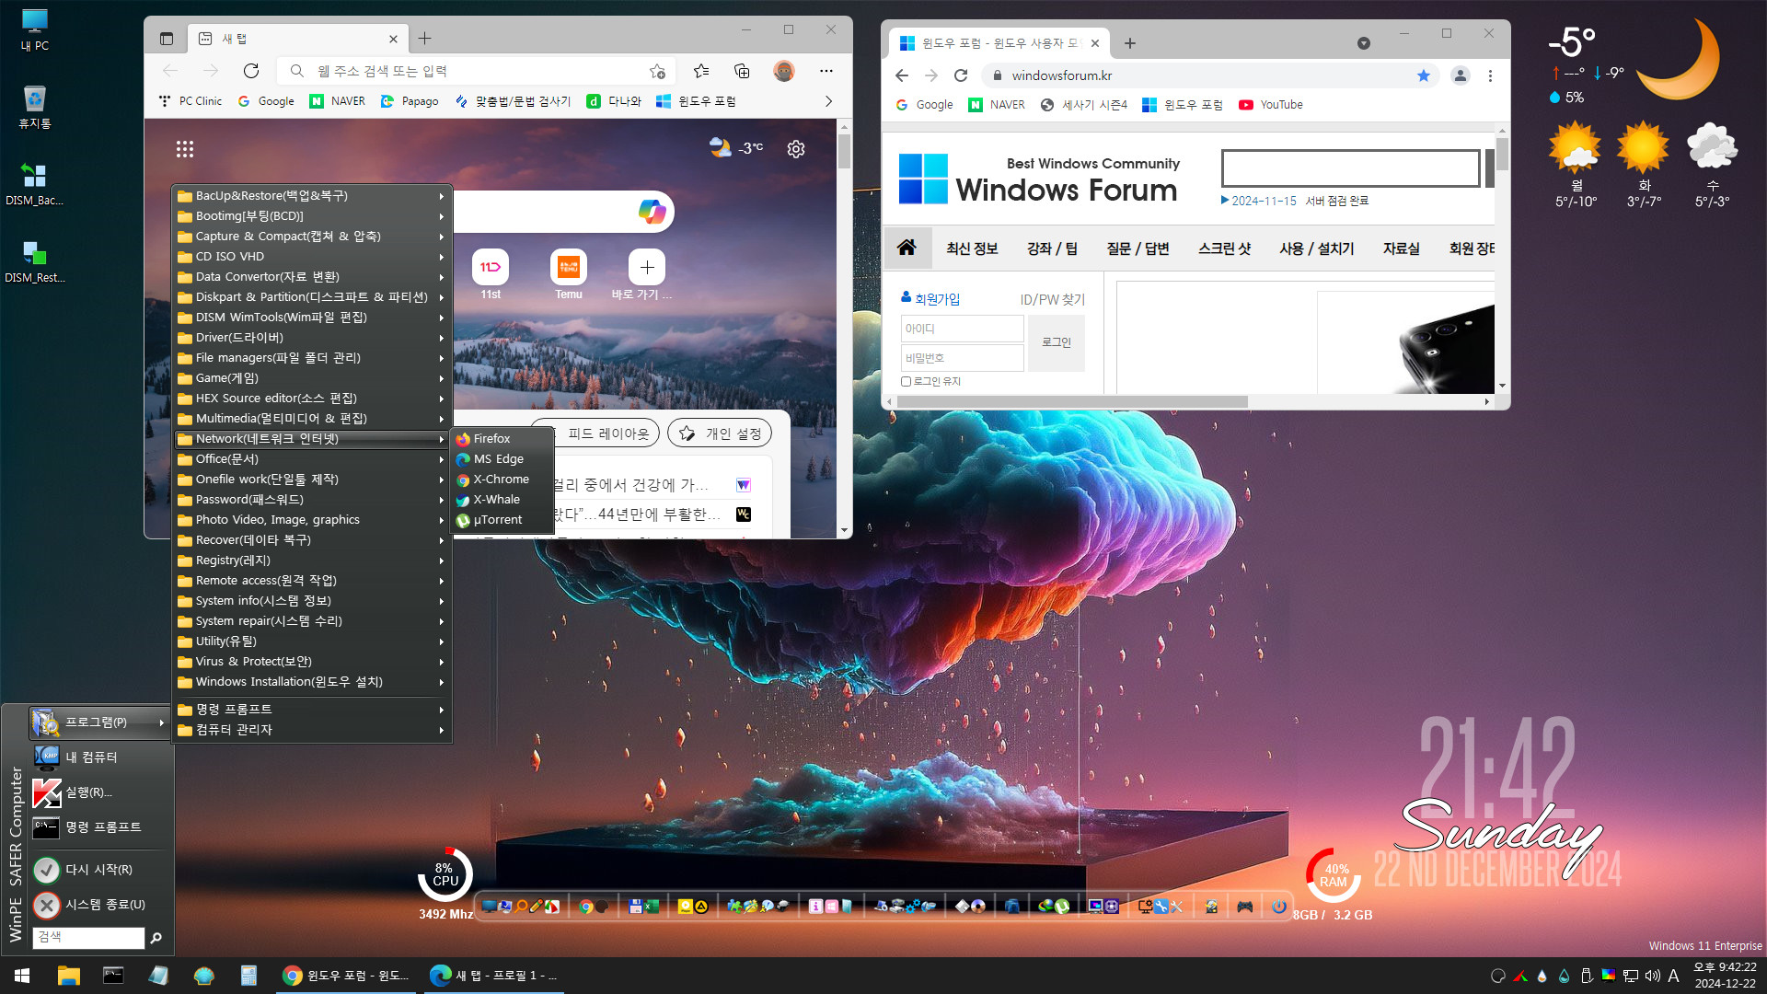Open 세사기 시즌4 bookmark in Chrome

(1084, 105)
